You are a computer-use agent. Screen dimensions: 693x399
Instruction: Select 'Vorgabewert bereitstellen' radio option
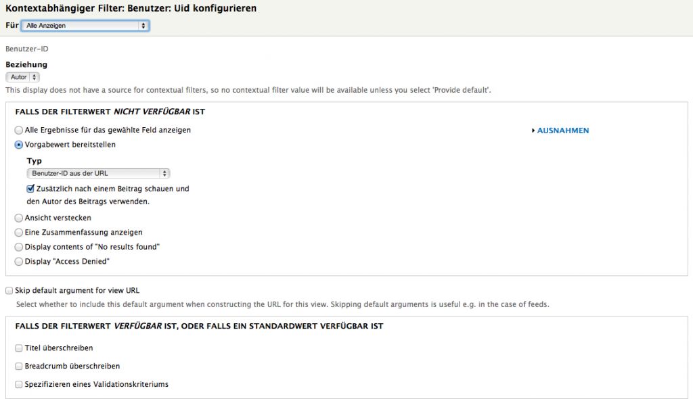click(x=19, y=145)
